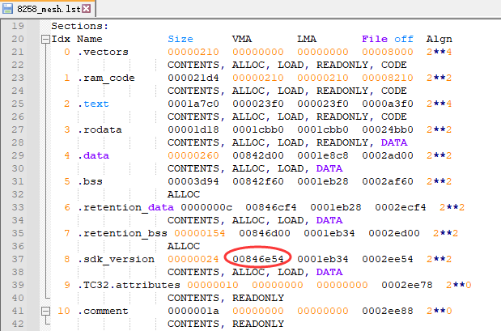Collapse the fold marker at line 41
The width and height of the screenshot is (501, 331).
tap(45, 311)
